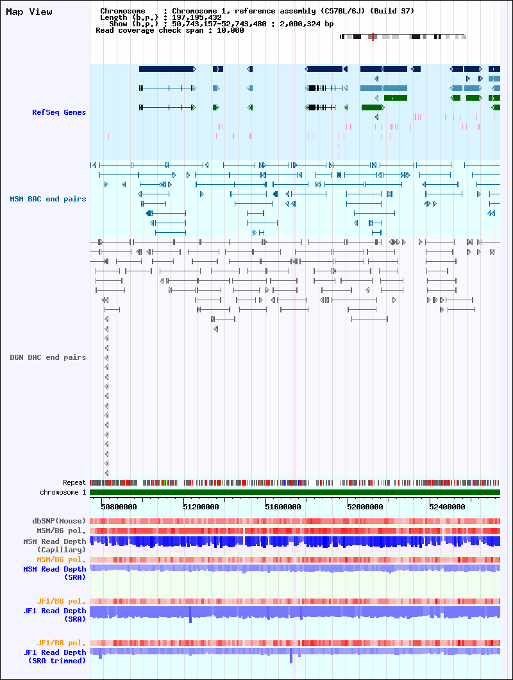Click MSM Read Depth (Capillary) blue histogram
This screenshot has width=513, height=680.
(295, 541)
